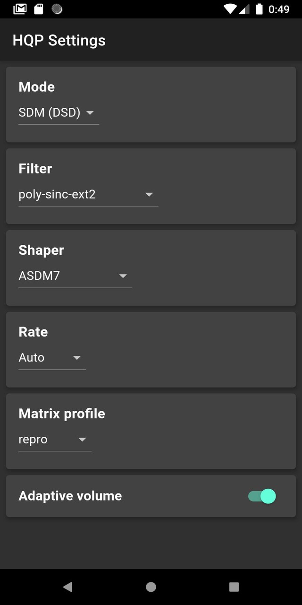Click the SD card status icon

pyautogui.click(x=38, y=9)
